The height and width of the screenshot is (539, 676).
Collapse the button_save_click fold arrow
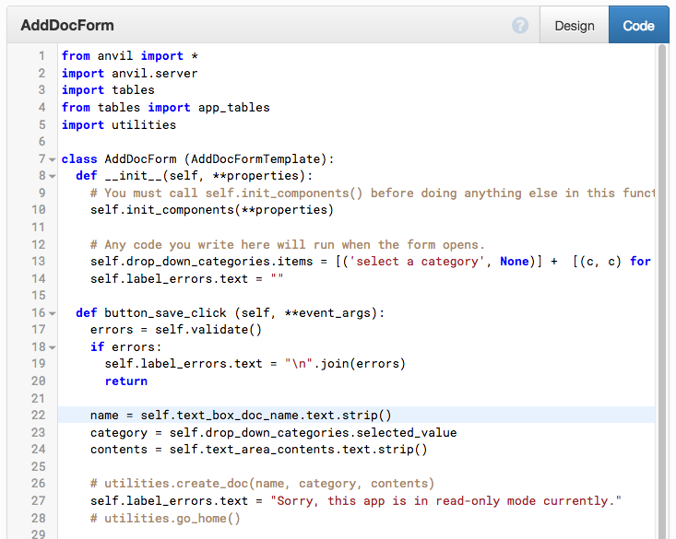point(53,313)
